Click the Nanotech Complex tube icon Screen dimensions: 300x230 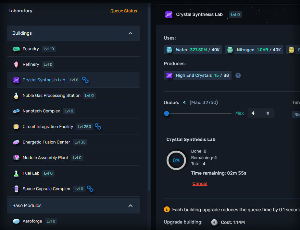[x=16, y=111]
